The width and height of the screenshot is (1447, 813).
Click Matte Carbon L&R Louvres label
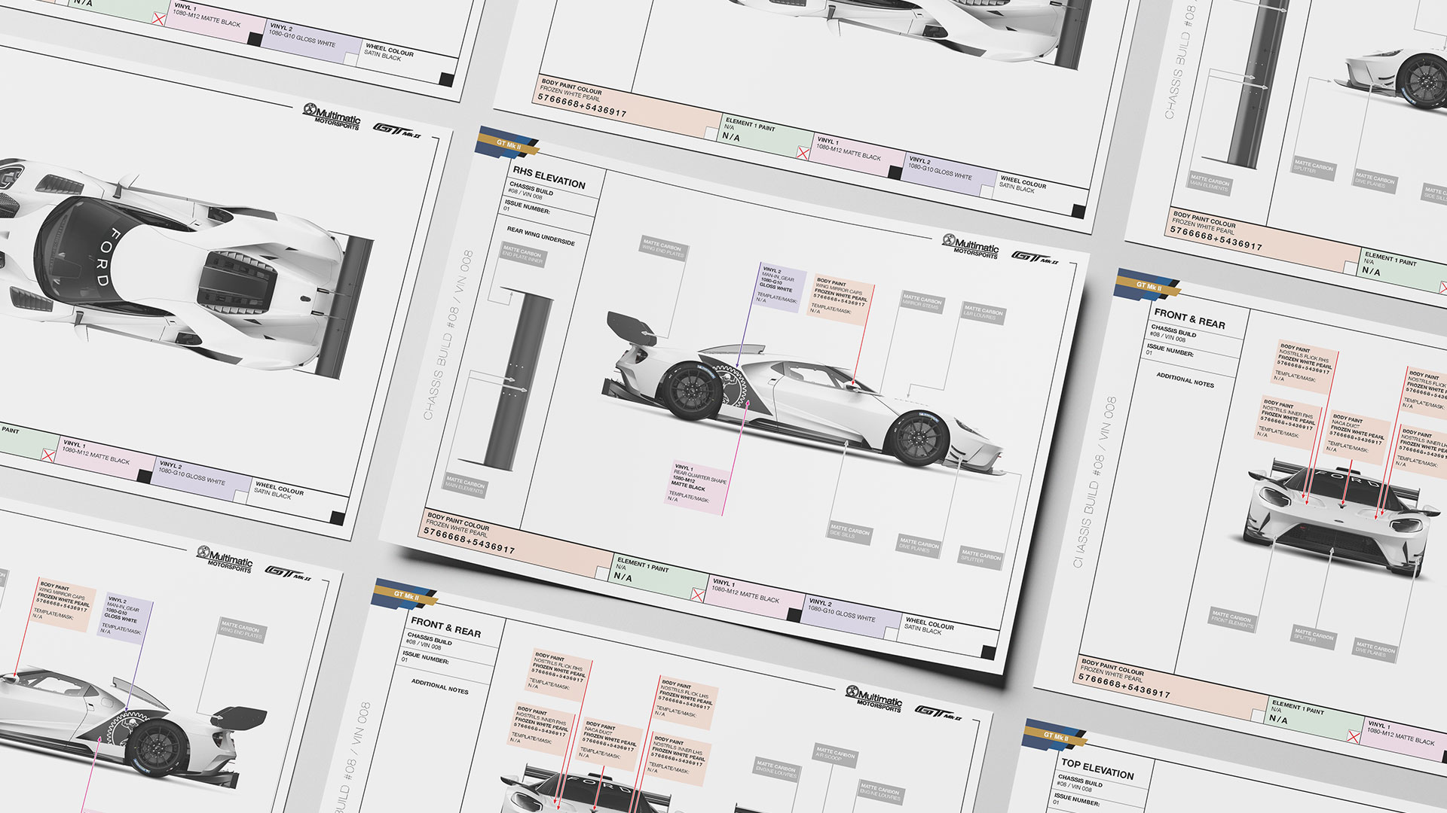tap(984, 312)
